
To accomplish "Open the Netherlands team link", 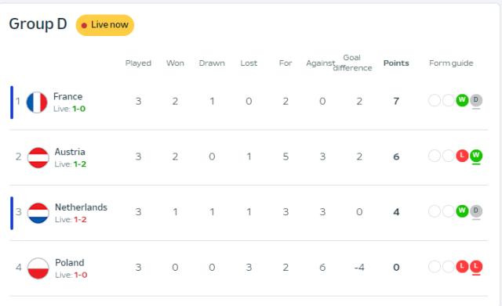I will tap(81, 207).
